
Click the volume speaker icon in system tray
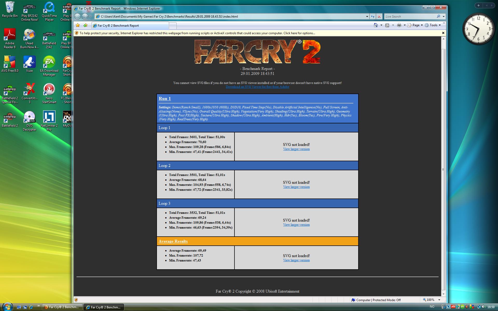tap(483, 307)
